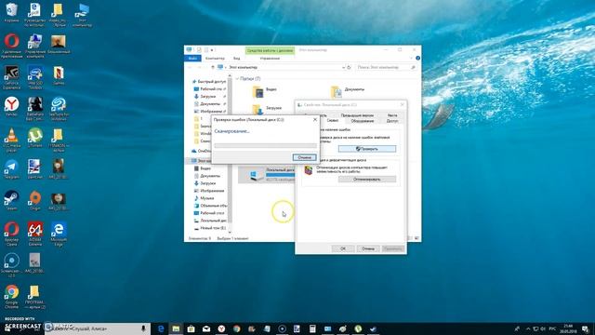Click the Explorer search field
Viewport: 595px width, 335px height.
[x=386, y=67]
